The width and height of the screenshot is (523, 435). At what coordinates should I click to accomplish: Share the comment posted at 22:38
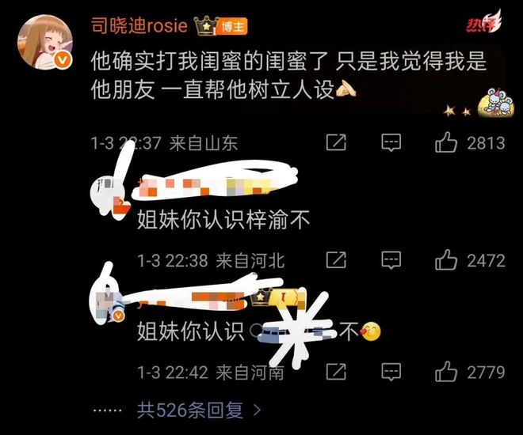[336, 260]
